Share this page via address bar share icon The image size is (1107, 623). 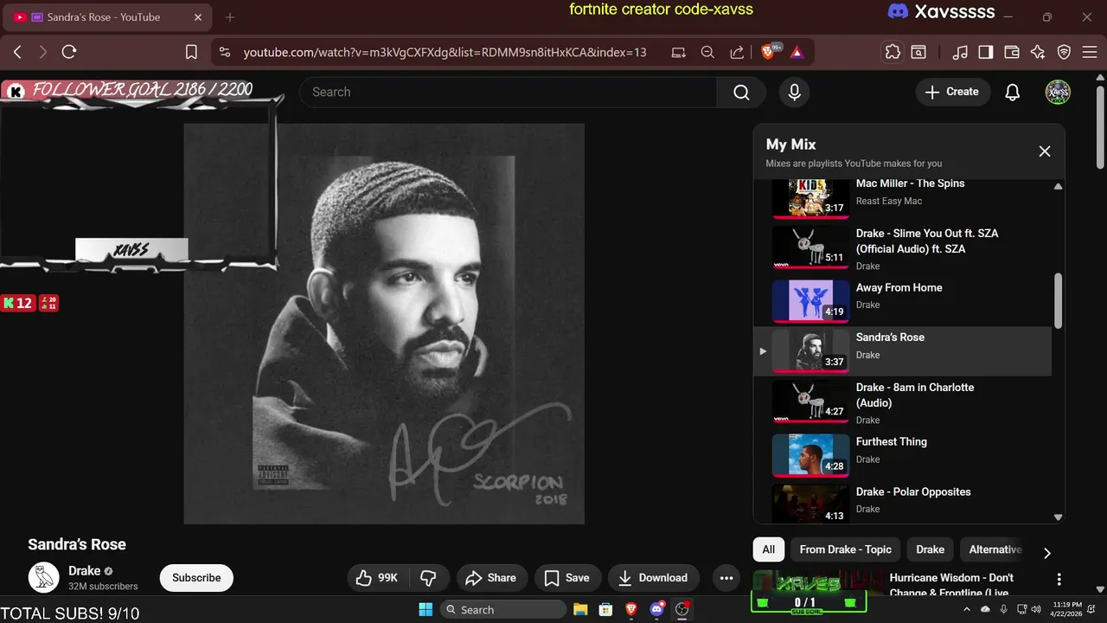point(737,52)
